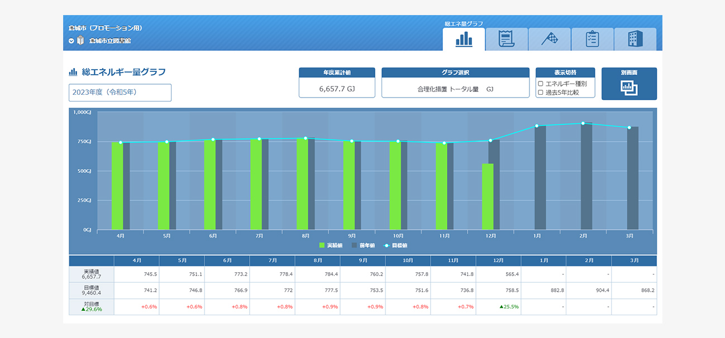Click the 倉城市立図書館 building icon
The width and height of the screenshot is (725, 338).
(80, 41)
